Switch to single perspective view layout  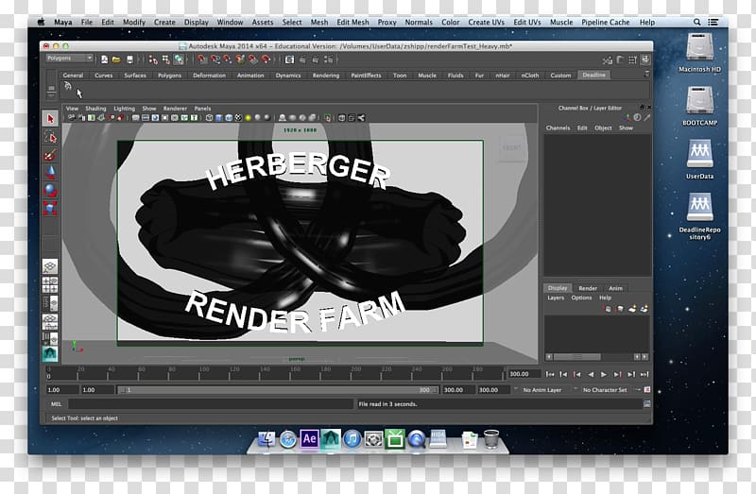pos(50,266)
